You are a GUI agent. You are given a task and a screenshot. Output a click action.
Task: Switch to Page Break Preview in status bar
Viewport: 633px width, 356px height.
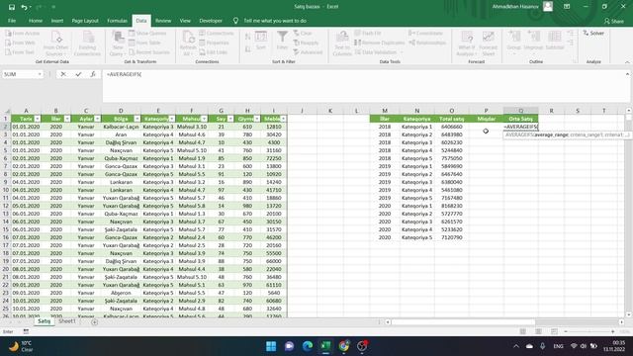554,332
